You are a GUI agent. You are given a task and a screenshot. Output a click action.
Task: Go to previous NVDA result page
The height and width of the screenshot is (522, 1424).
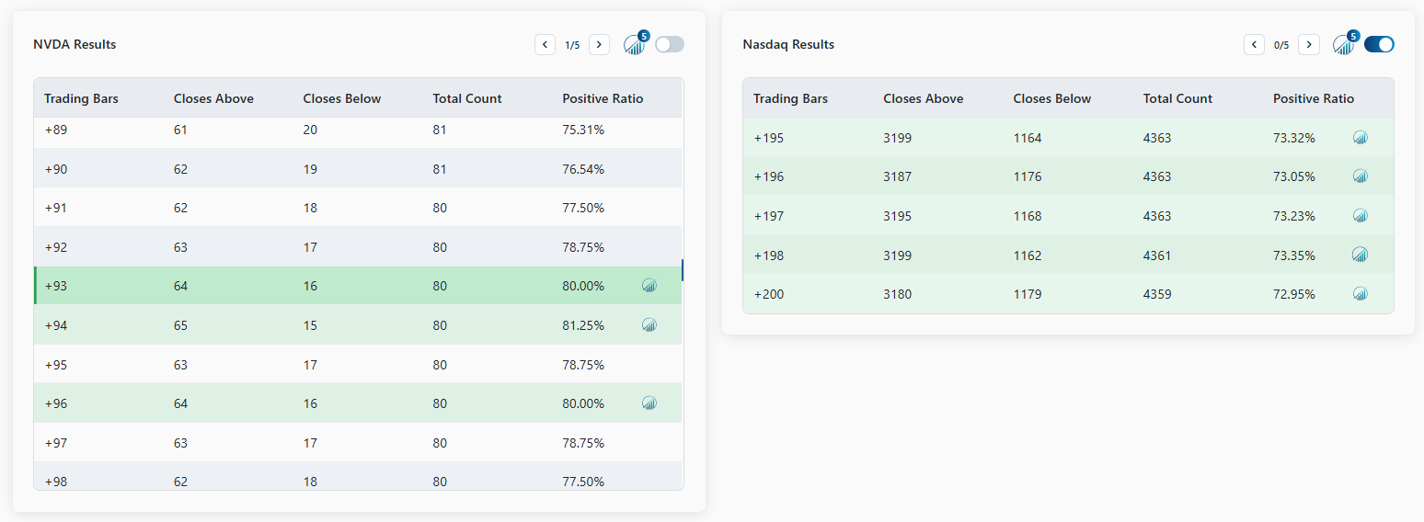tap(545, 44)
